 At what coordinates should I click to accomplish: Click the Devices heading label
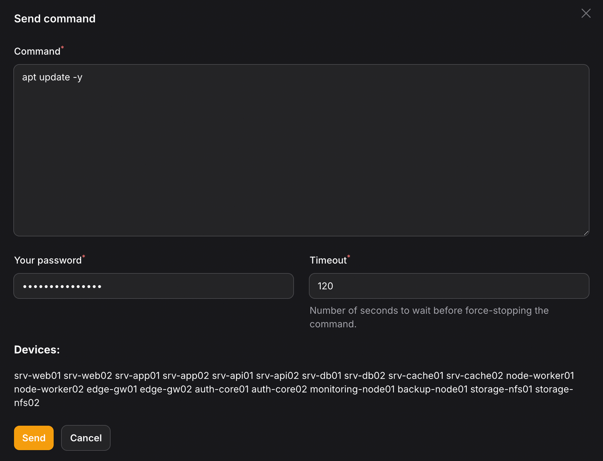[x=36, y=350]
